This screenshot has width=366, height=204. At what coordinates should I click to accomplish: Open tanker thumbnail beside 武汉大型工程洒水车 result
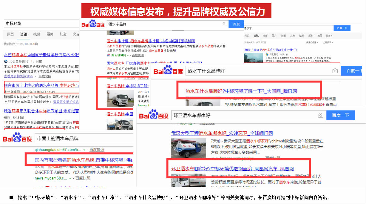click(189, 148)
